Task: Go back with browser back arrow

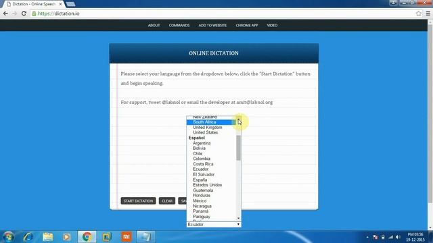Action: [x=5, y=13]
